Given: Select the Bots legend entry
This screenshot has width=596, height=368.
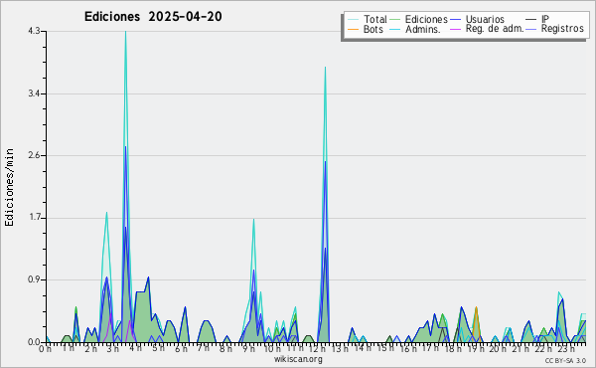Looking at the screenshot, I should point(372,29).
